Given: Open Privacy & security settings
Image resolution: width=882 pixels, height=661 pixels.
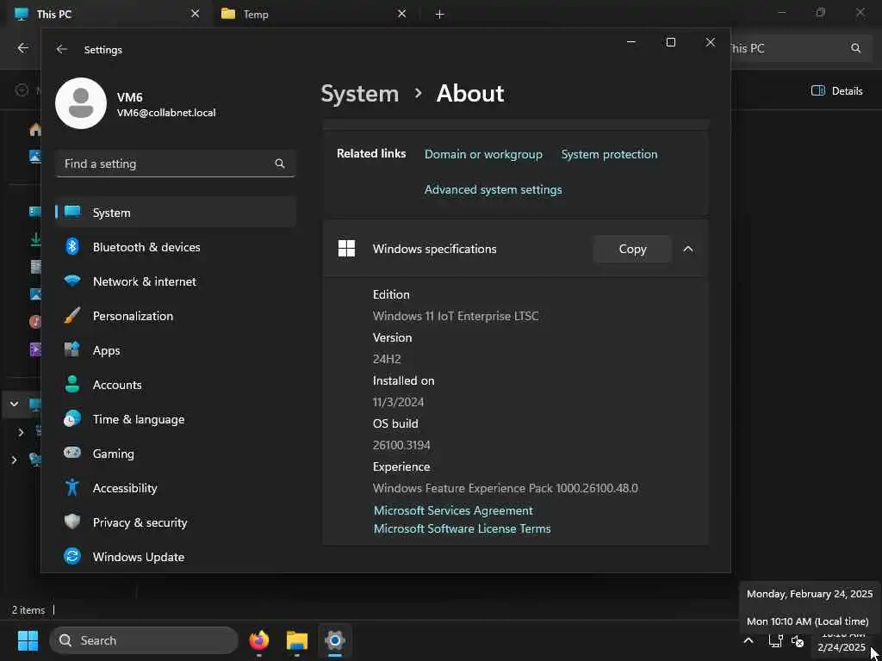Looking at the screenshot, I should [x=176, y=522].
